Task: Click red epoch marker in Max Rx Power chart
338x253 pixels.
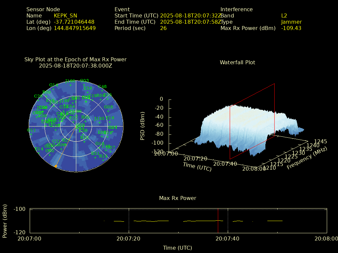Action: click(218, 221)
